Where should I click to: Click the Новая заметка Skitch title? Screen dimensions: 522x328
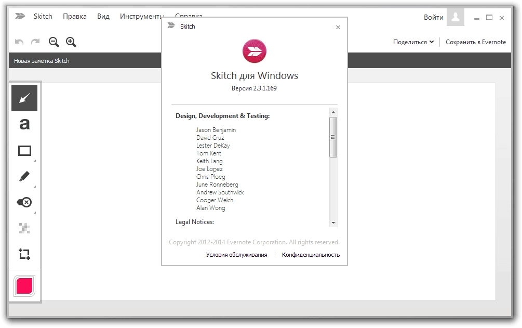[x=42, y=61]
